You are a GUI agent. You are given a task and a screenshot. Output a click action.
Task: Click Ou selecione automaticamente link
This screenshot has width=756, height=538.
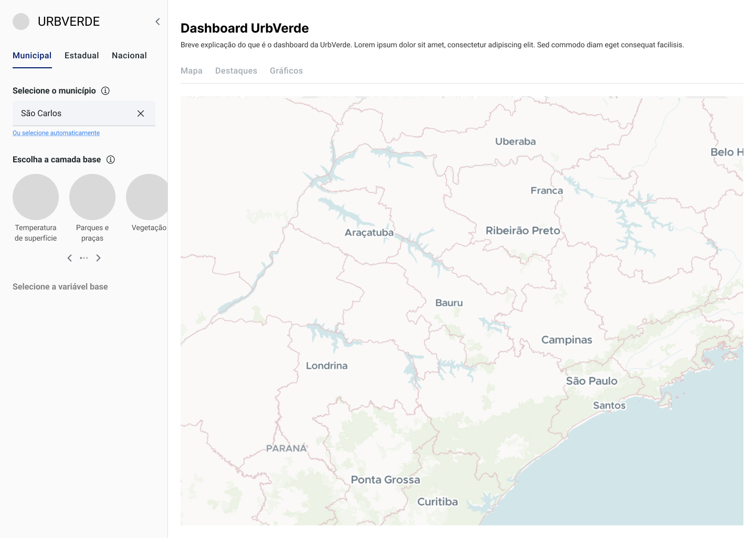(56, 133)
